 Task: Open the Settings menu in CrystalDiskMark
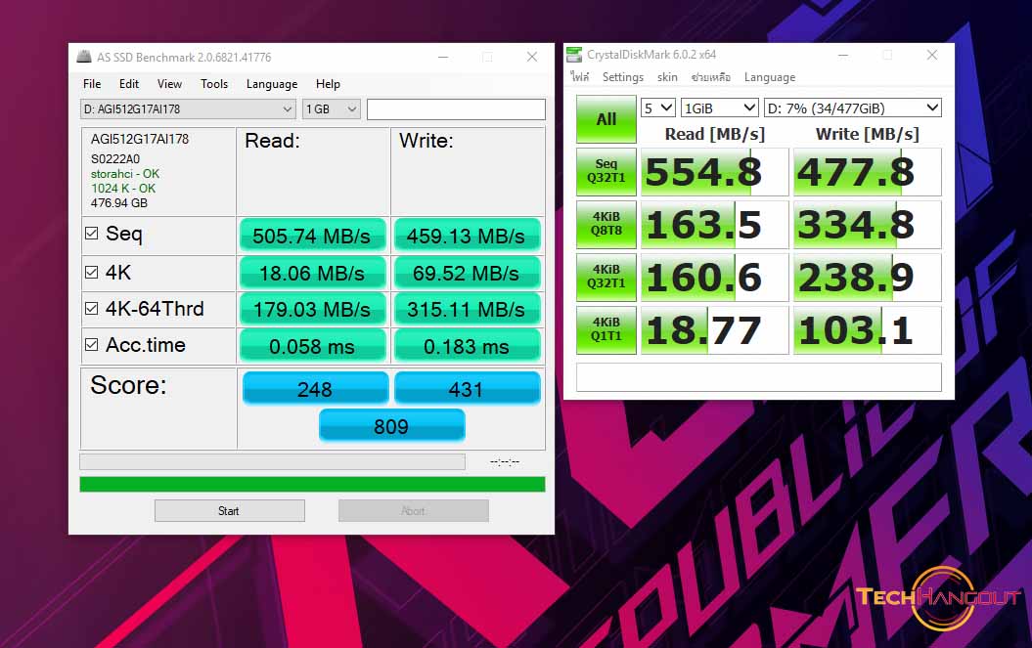point(622,77)
